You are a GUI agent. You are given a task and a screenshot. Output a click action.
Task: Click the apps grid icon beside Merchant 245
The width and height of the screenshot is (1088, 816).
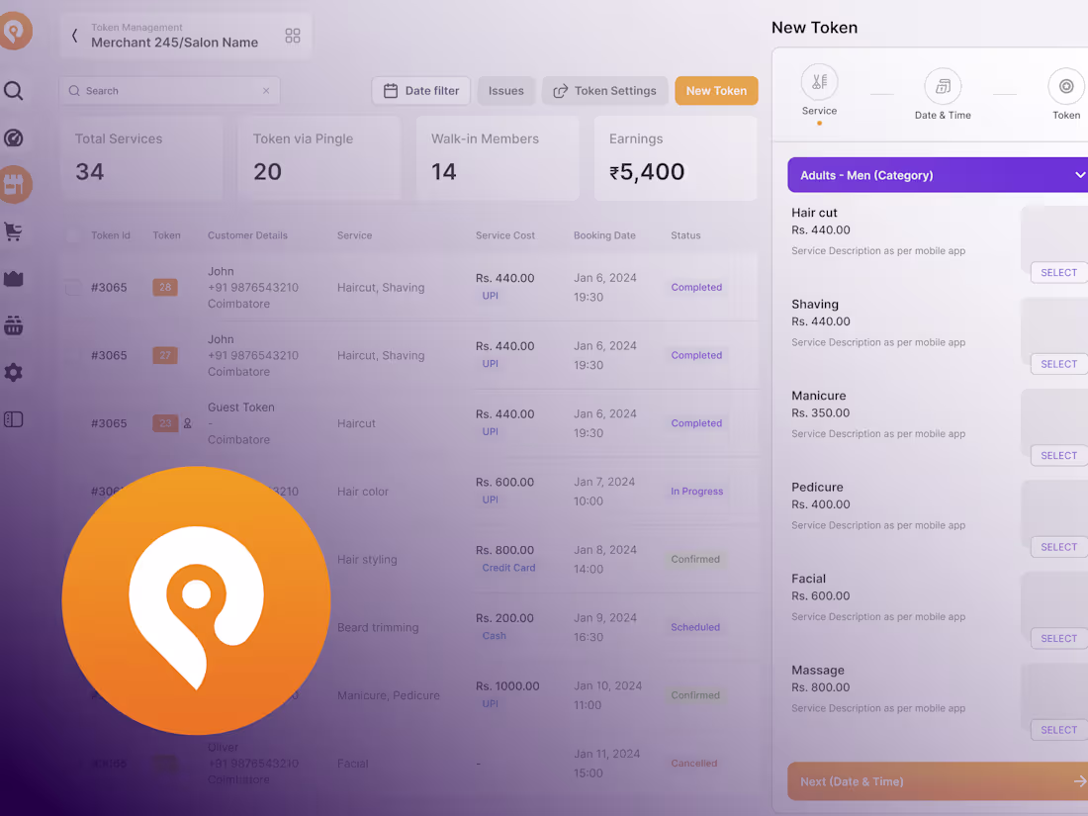pos(292,35)
